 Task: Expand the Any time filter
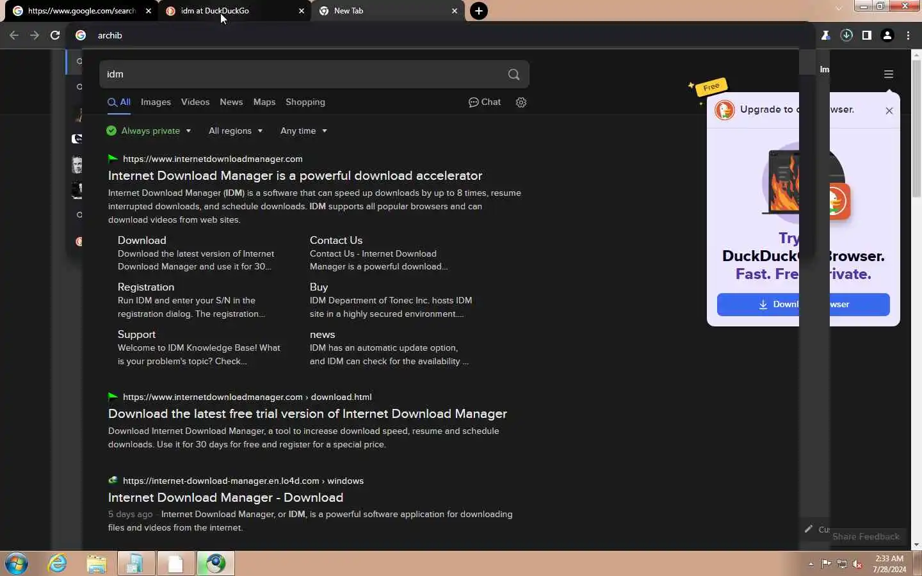pos(304,131)
